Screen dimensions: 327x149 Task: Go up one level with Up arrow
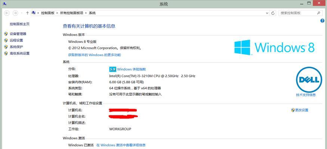tap(27, 13)
